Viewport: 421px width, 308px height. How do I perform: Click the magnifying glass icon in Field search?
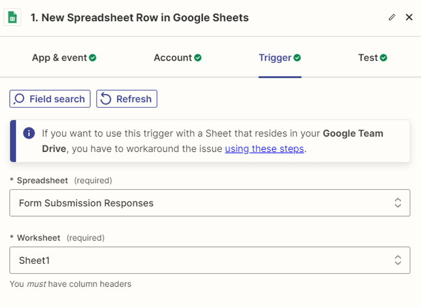[19, 99]
